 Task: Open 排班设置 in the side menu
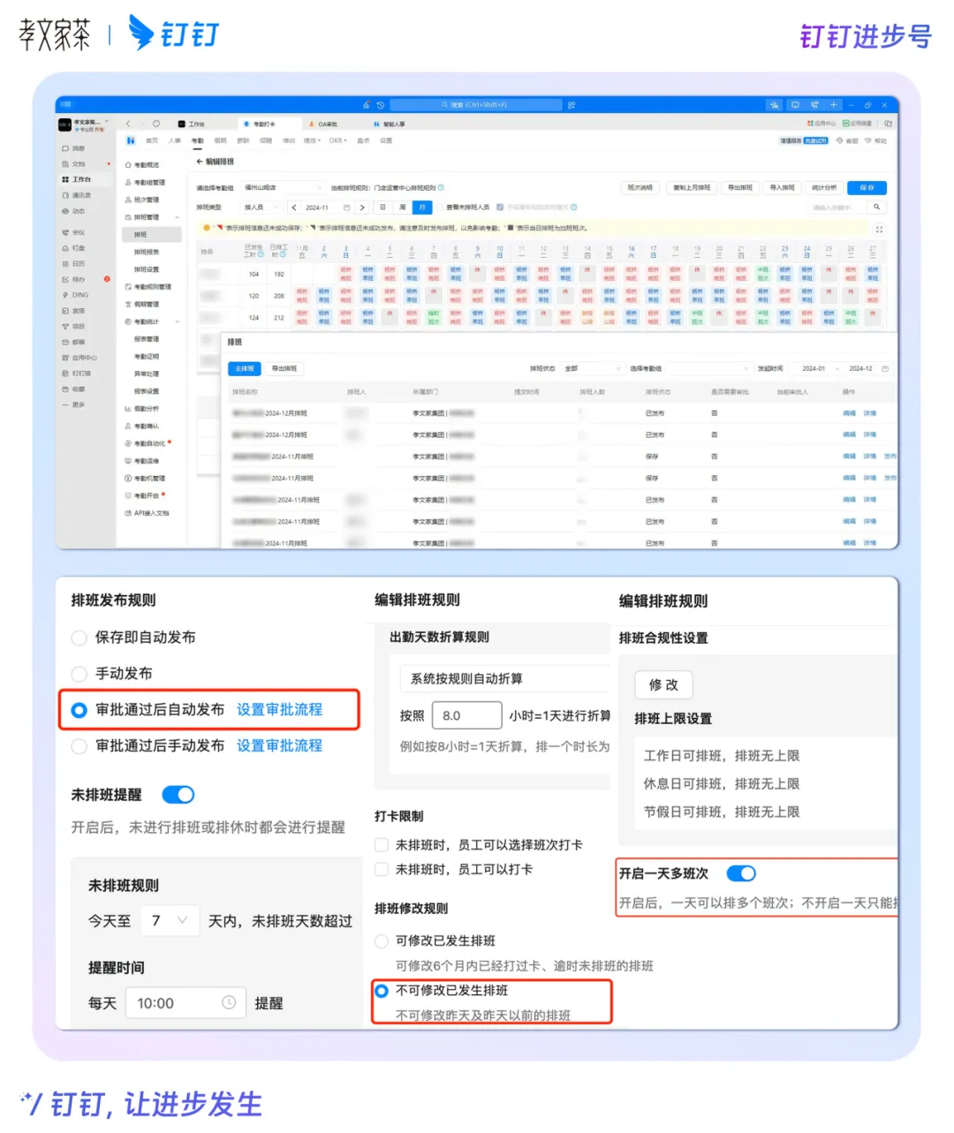pos(147,269)
